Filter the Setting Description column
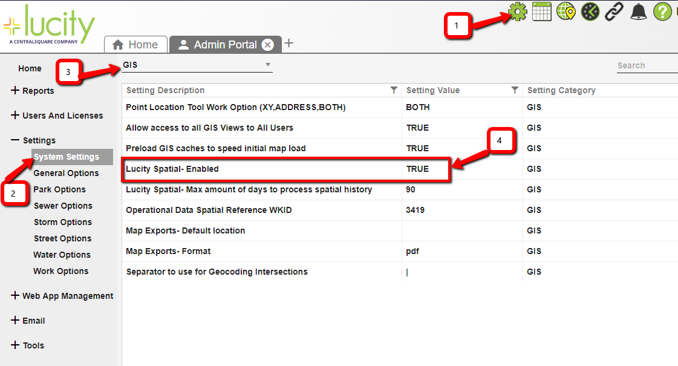 coord(394,90)
